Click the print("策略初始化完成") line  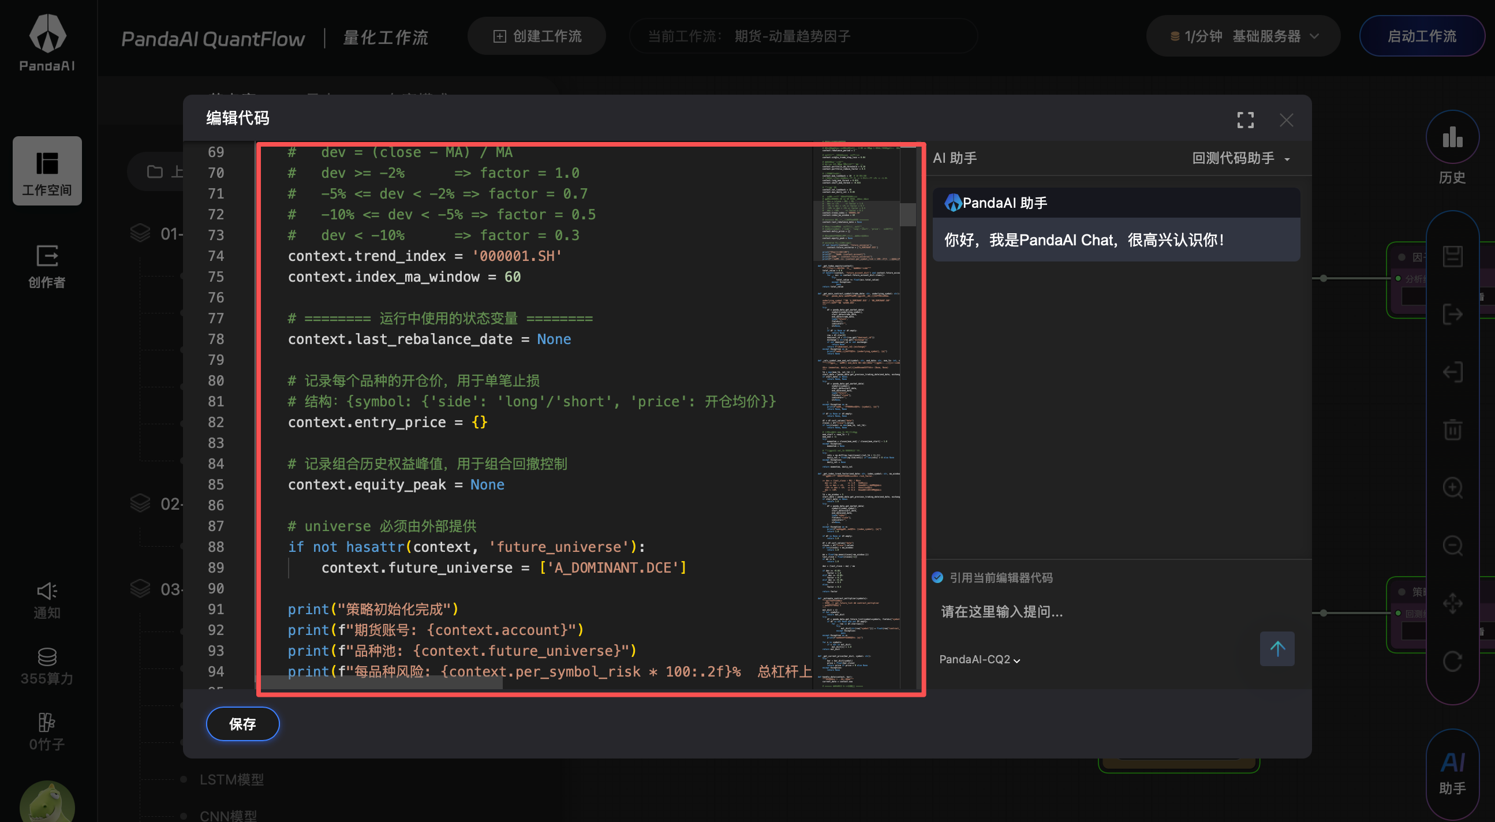(x=373, y=609)
